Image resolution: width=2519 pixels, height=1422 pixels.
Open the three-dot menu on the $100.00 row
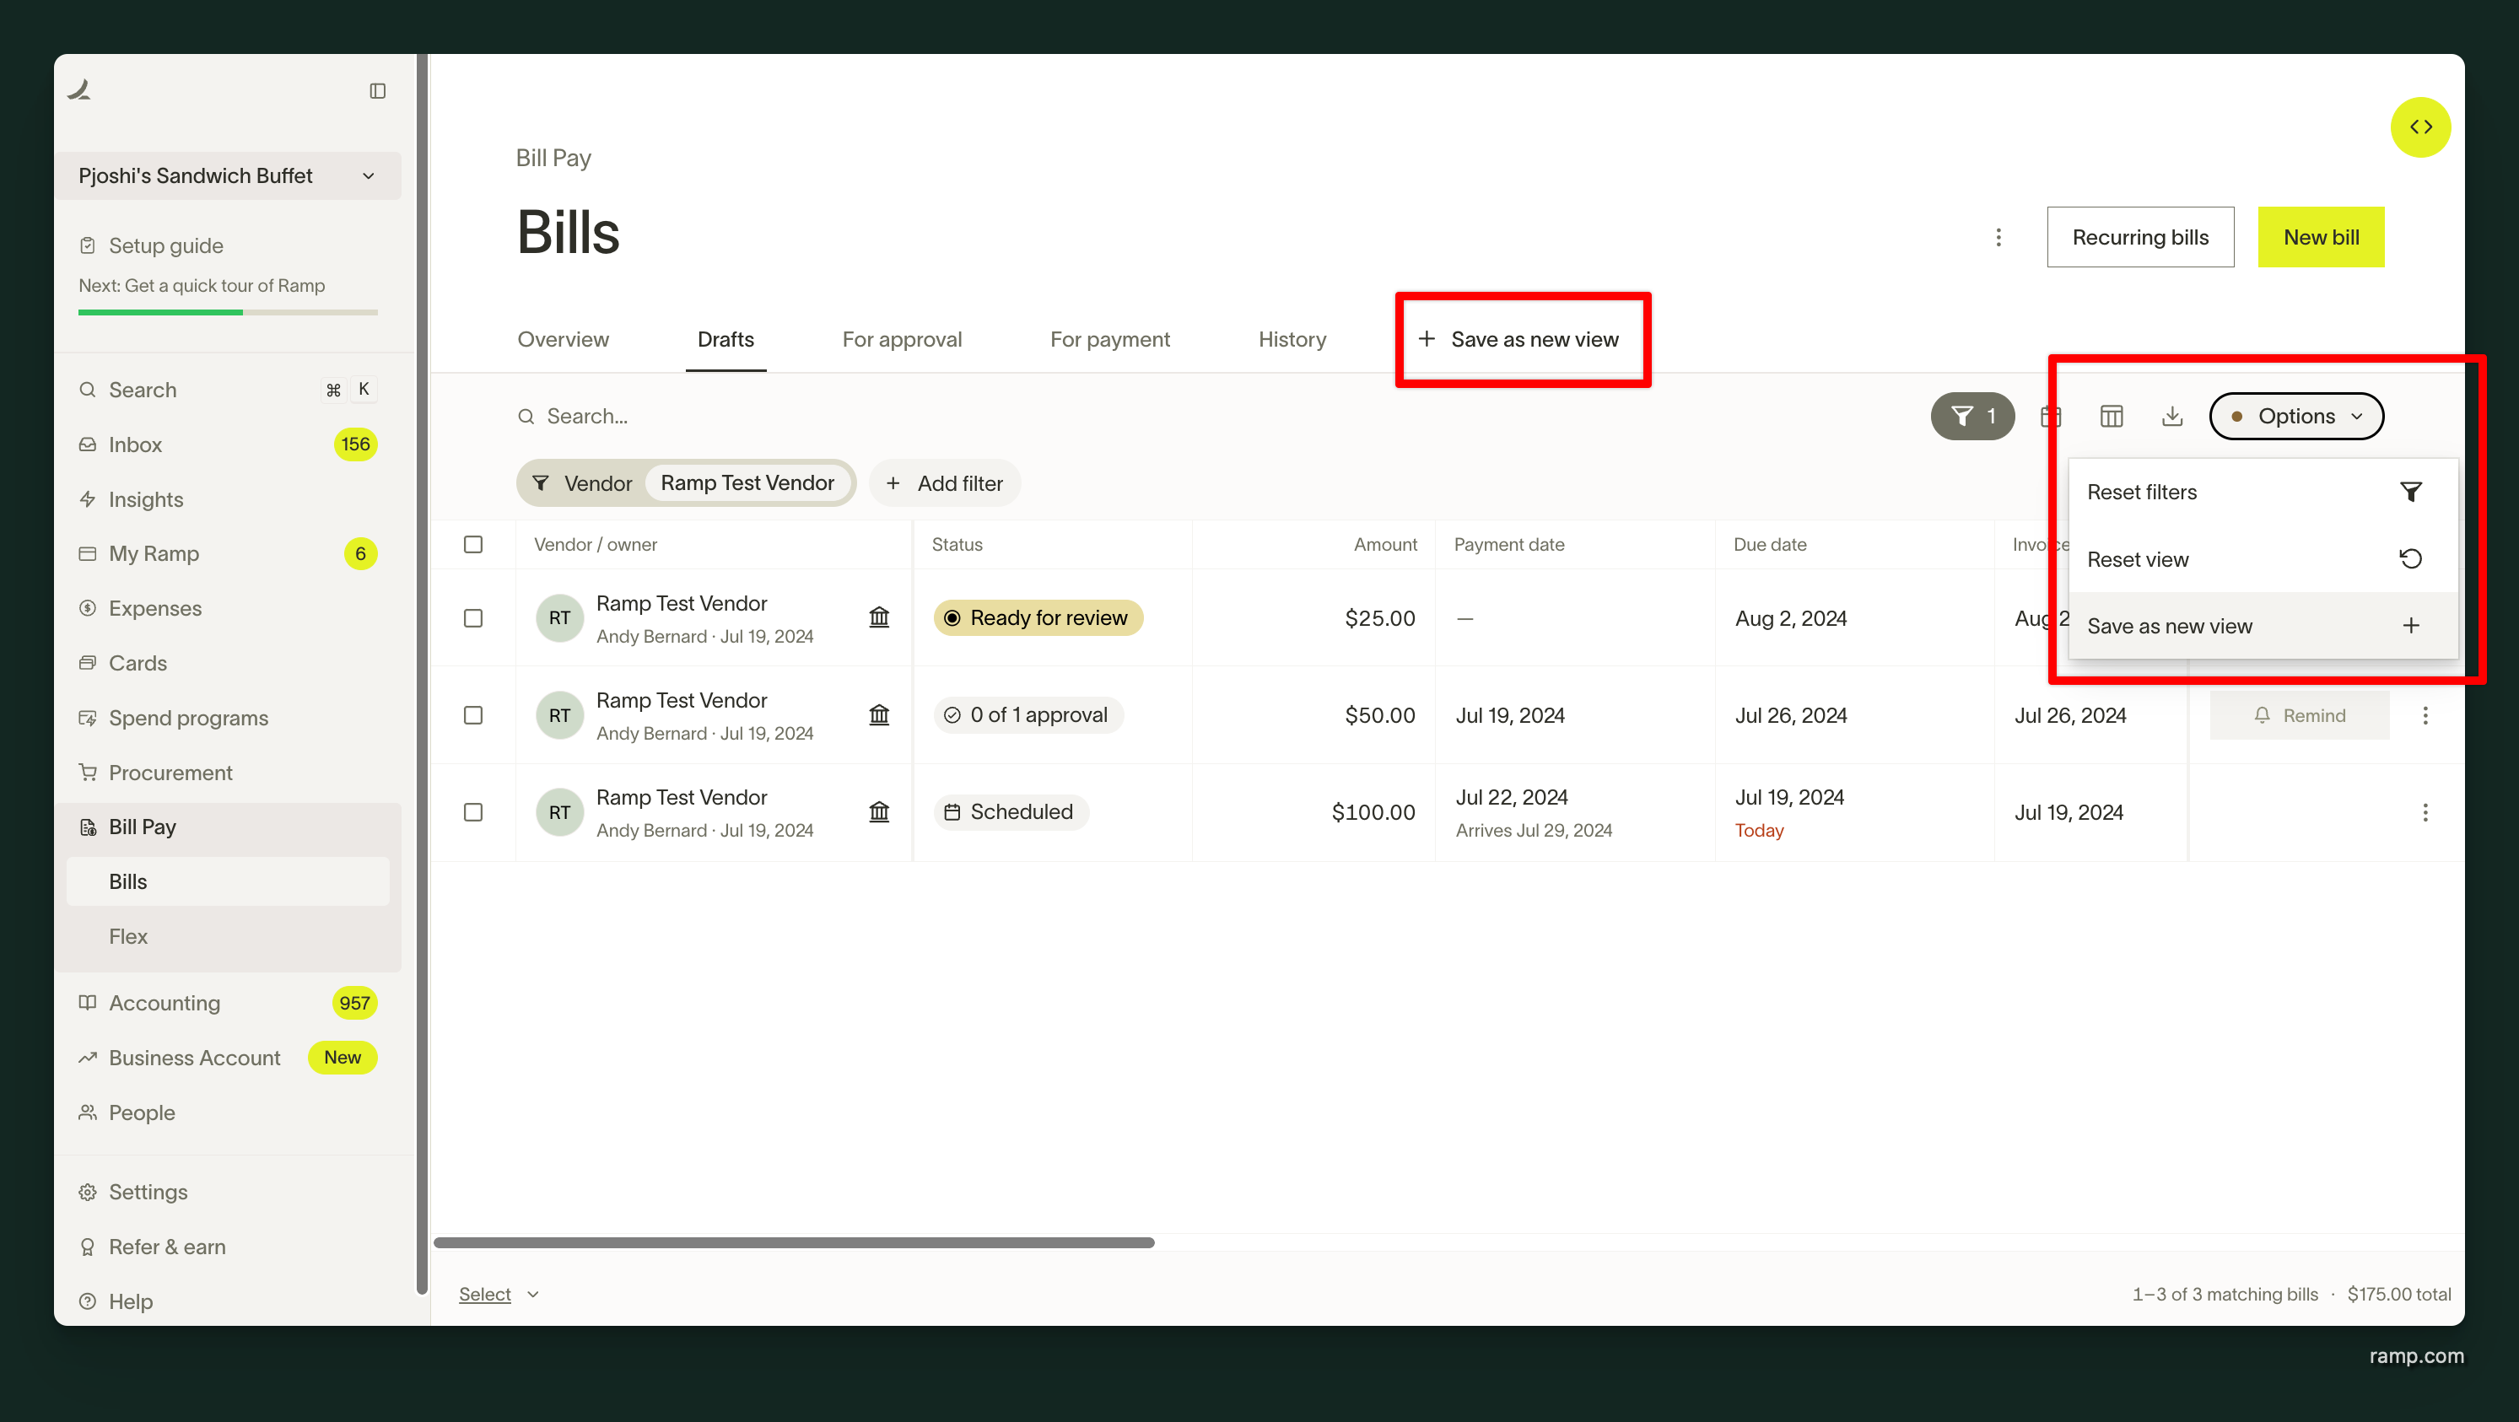[x=2425, y=813]
